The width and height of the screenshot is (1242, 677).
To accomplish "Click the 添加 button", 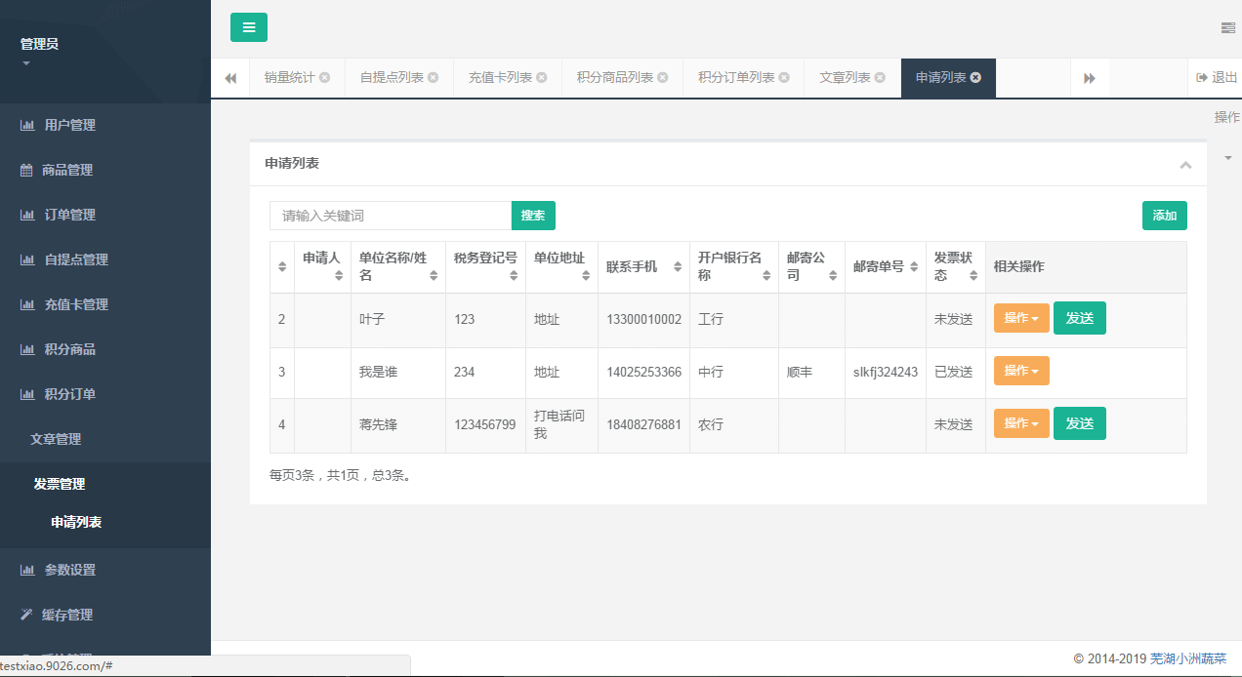I will point(1164,216).
